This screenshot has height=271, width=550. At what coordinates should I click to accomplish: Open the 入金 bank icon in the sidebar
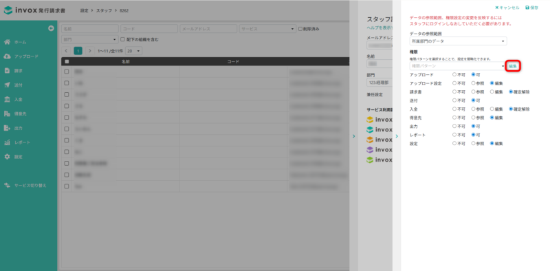[x=7, y=99]
